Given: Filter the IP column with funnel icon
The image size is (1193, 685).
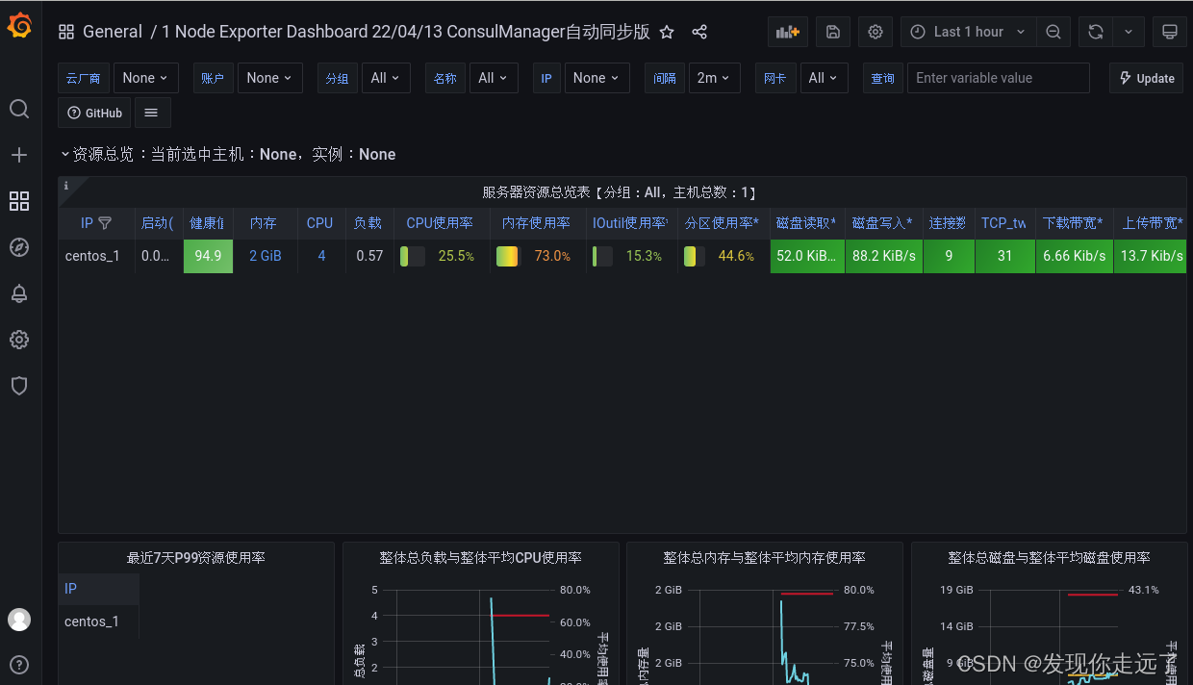Looking at the screenshot, I should [x=105, y=223].
